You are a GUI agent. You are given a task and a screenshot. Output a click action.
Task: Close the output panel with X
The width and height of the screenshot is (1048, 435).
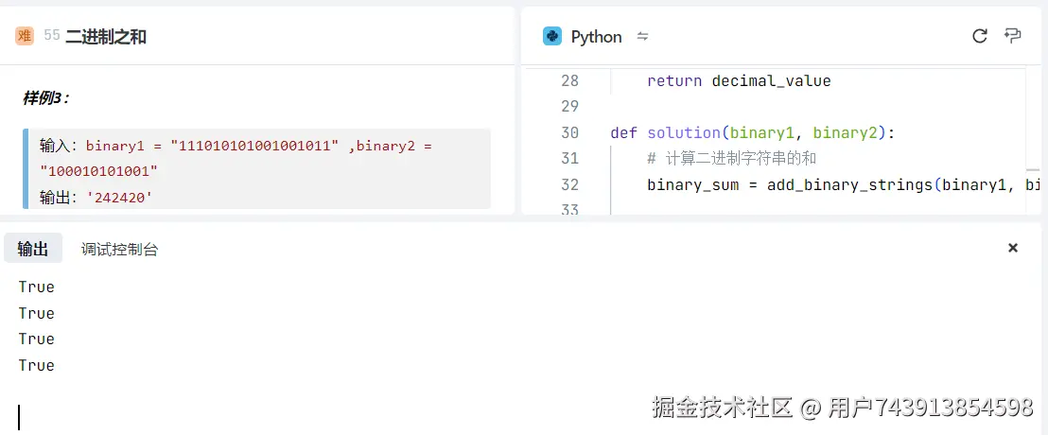[1013, 248]
